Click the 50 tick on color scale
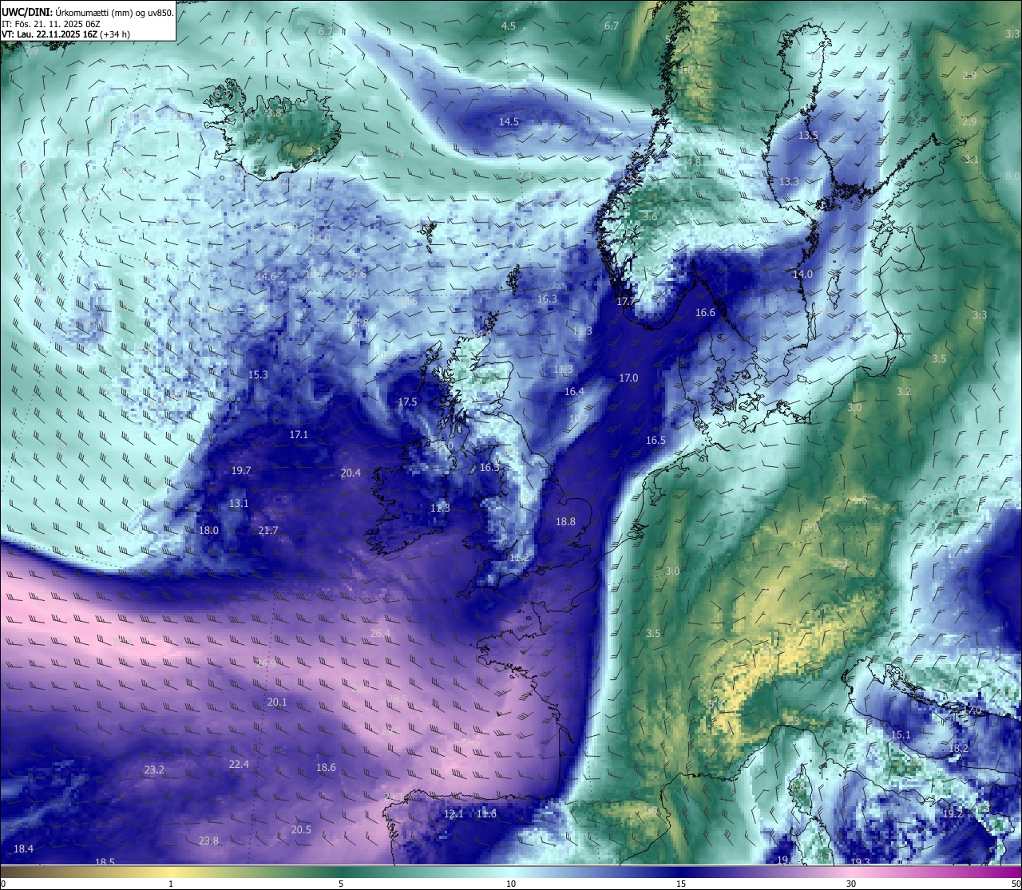 point(1016,884)
